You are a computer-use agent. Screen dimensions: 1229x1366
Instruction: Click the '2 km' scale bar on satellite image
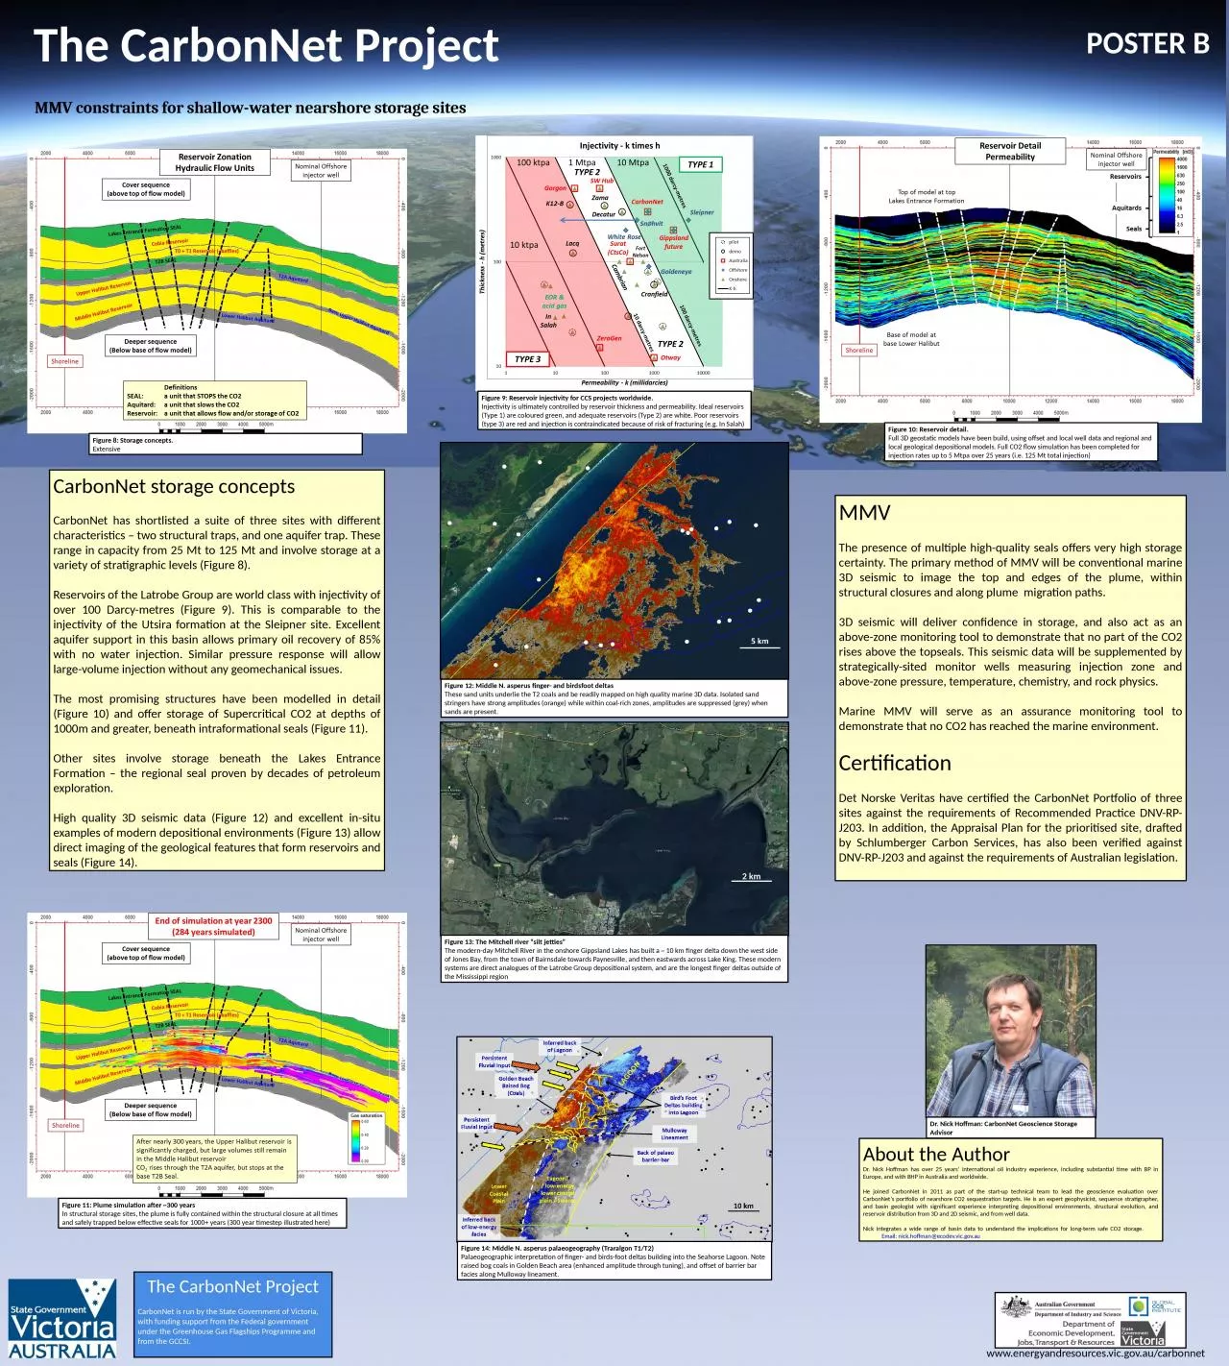tap(752, 877)
